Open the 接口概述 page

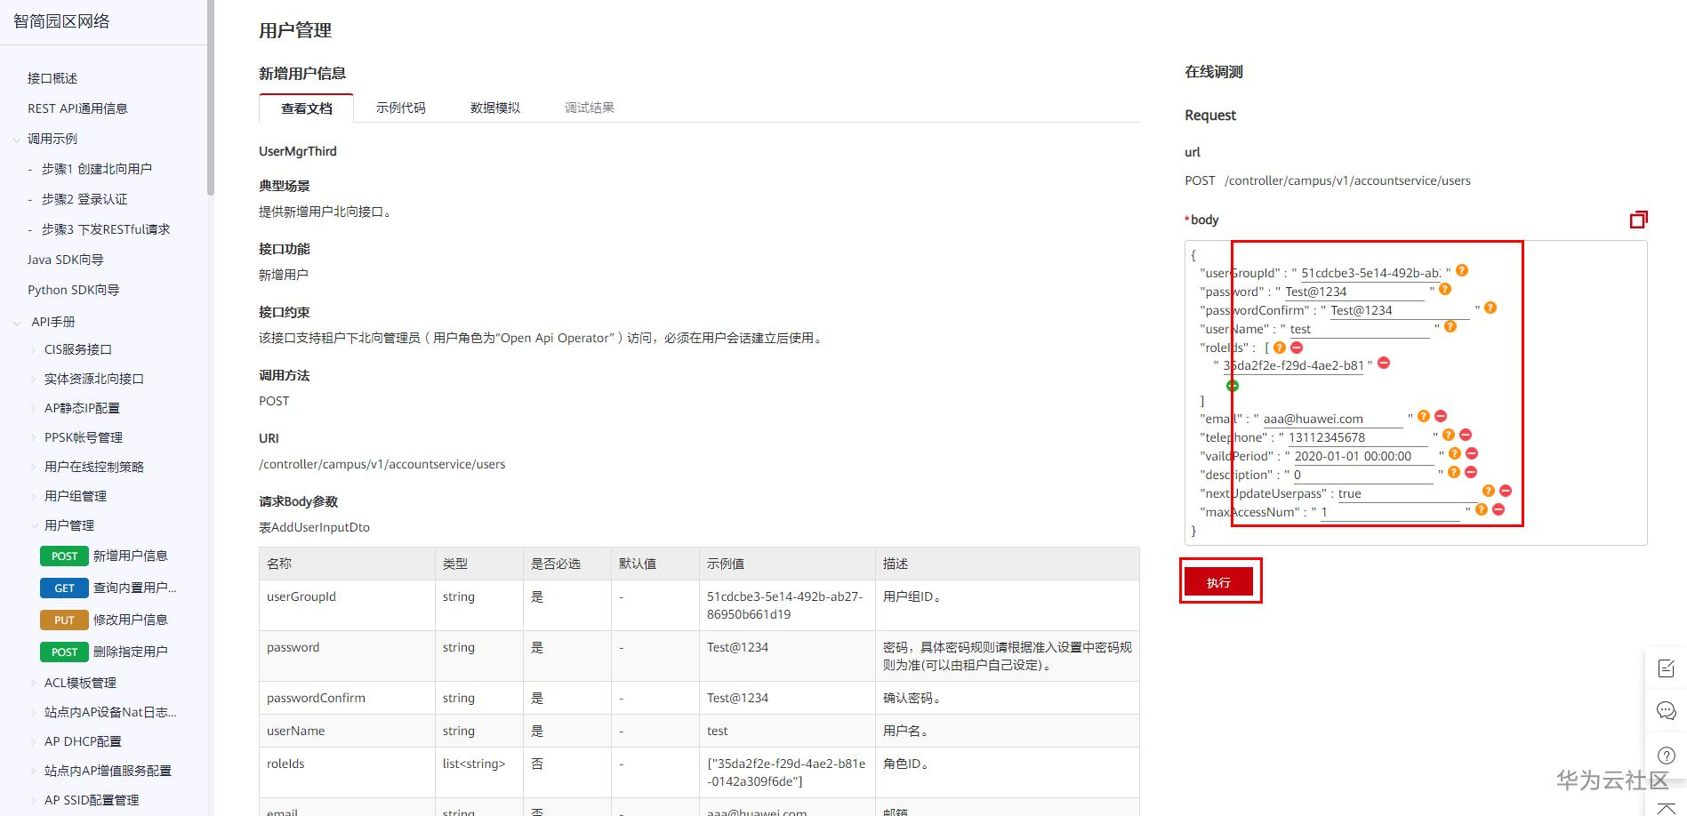(52, 78)
